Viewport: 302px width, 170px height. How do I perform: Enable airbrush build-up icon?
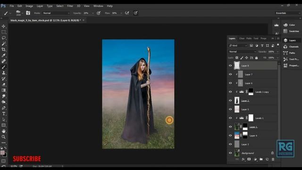click(127, 13)
